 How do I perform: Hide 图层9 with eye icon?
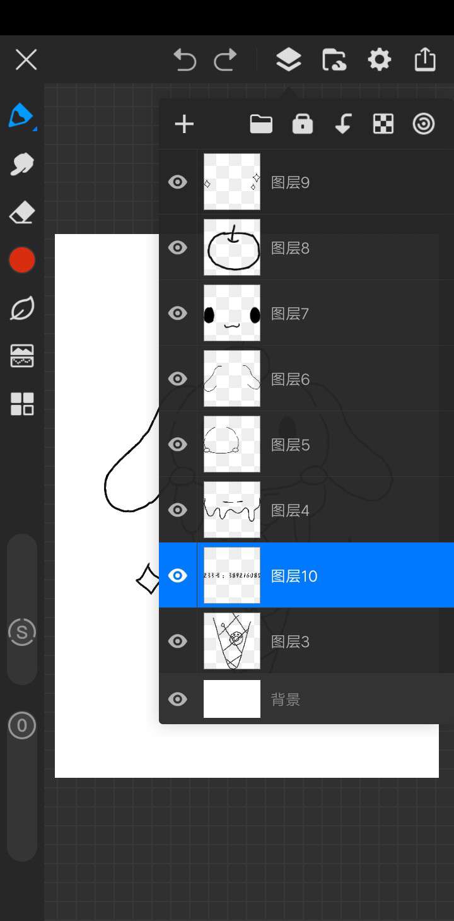pos(178,182)
